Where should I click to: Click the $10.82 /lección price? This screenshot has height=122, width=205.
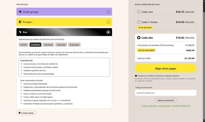[x=185, y=38]
